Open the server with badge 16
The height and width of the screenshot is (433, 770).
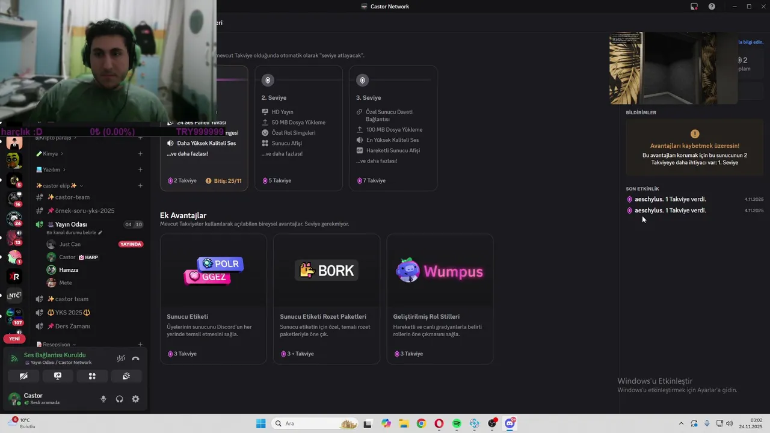click(x=14, y=199)
